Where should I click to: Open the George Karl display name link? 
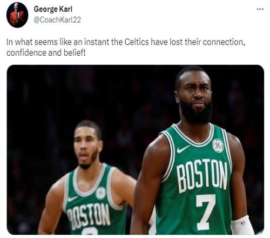coord(53,9)
